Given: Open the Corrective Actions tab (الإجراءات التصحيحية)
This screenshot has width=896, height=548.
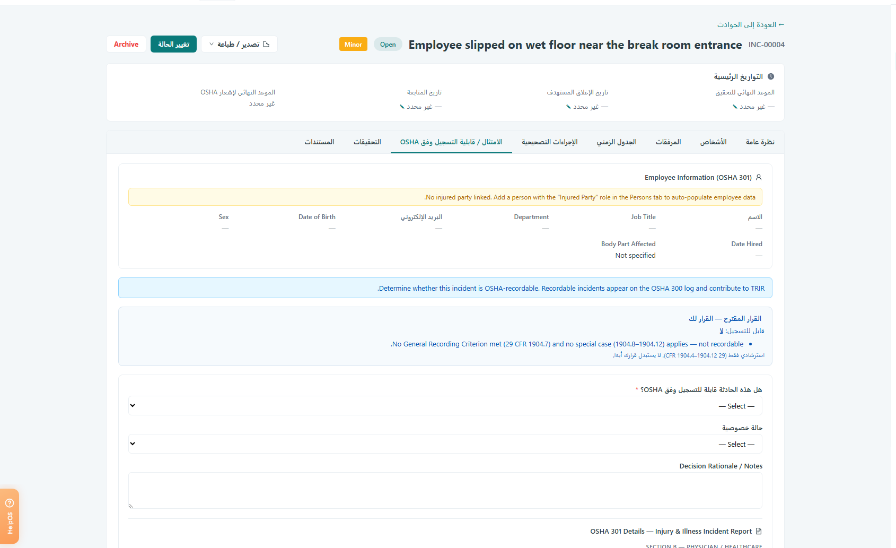Looking at the screenshot, I should pos(549,142).
